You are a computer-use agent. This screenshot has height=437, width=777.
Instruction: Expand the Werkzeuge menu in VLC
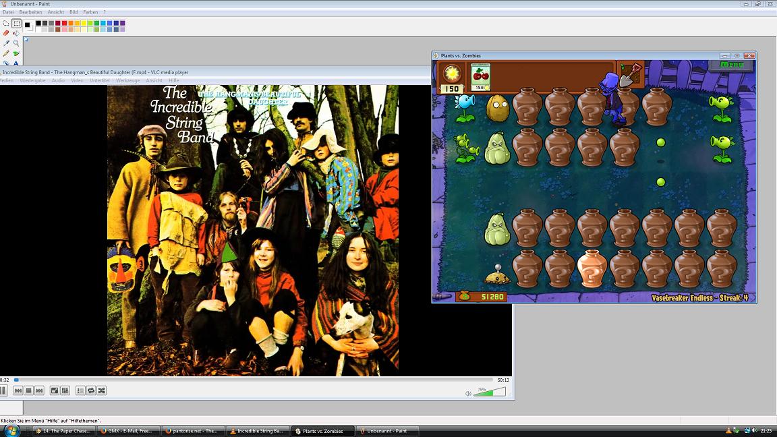coord(127,80)
